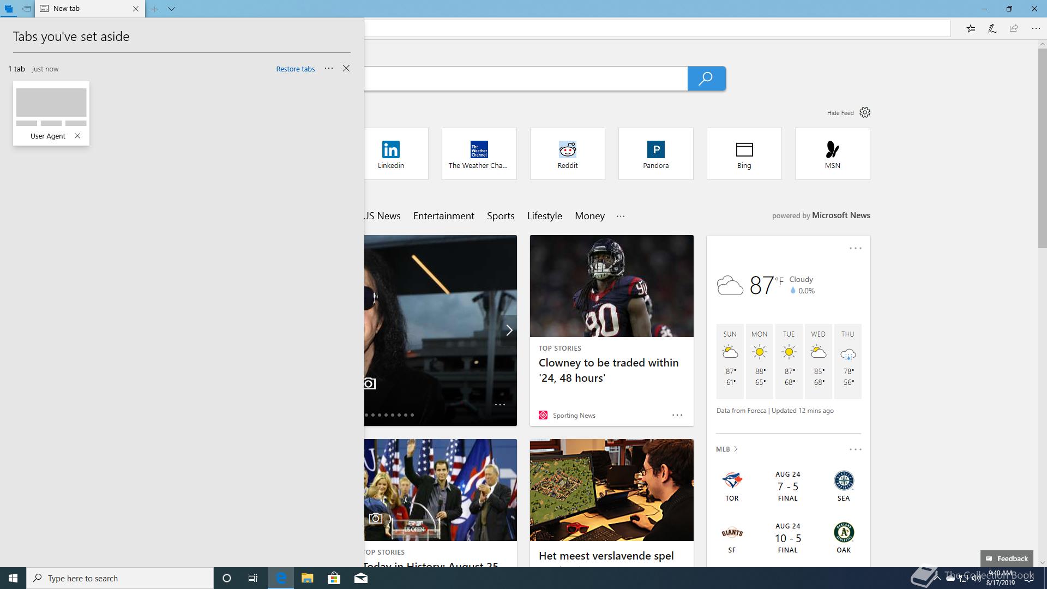This screenshot has width=1047, height=589.
Task: Open Settings and more ellipsis menu
Action: (x=1036, y=28)
